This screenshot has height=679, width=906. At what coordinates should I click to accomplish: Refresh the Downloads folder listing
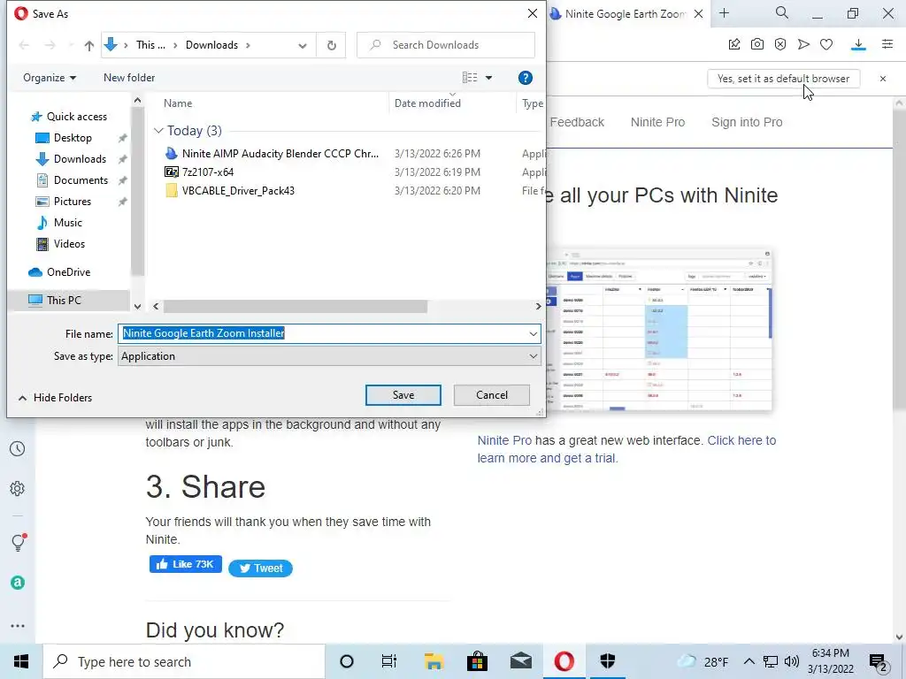[331, 46]
